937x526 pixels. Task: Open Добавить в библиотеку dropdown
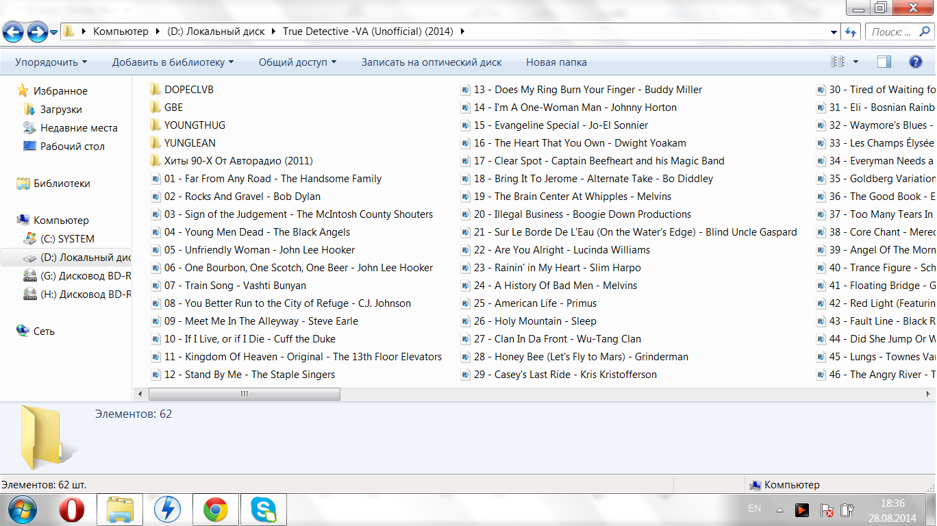pyautogui.click(x=173, y=62)
